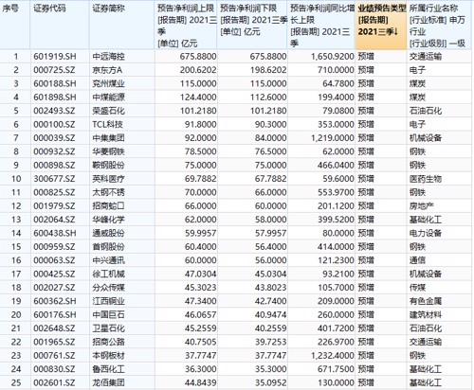Viewport: 474px width, 390px height.
Task: Select code 002601.SZ
Action: tap(54, 382)
